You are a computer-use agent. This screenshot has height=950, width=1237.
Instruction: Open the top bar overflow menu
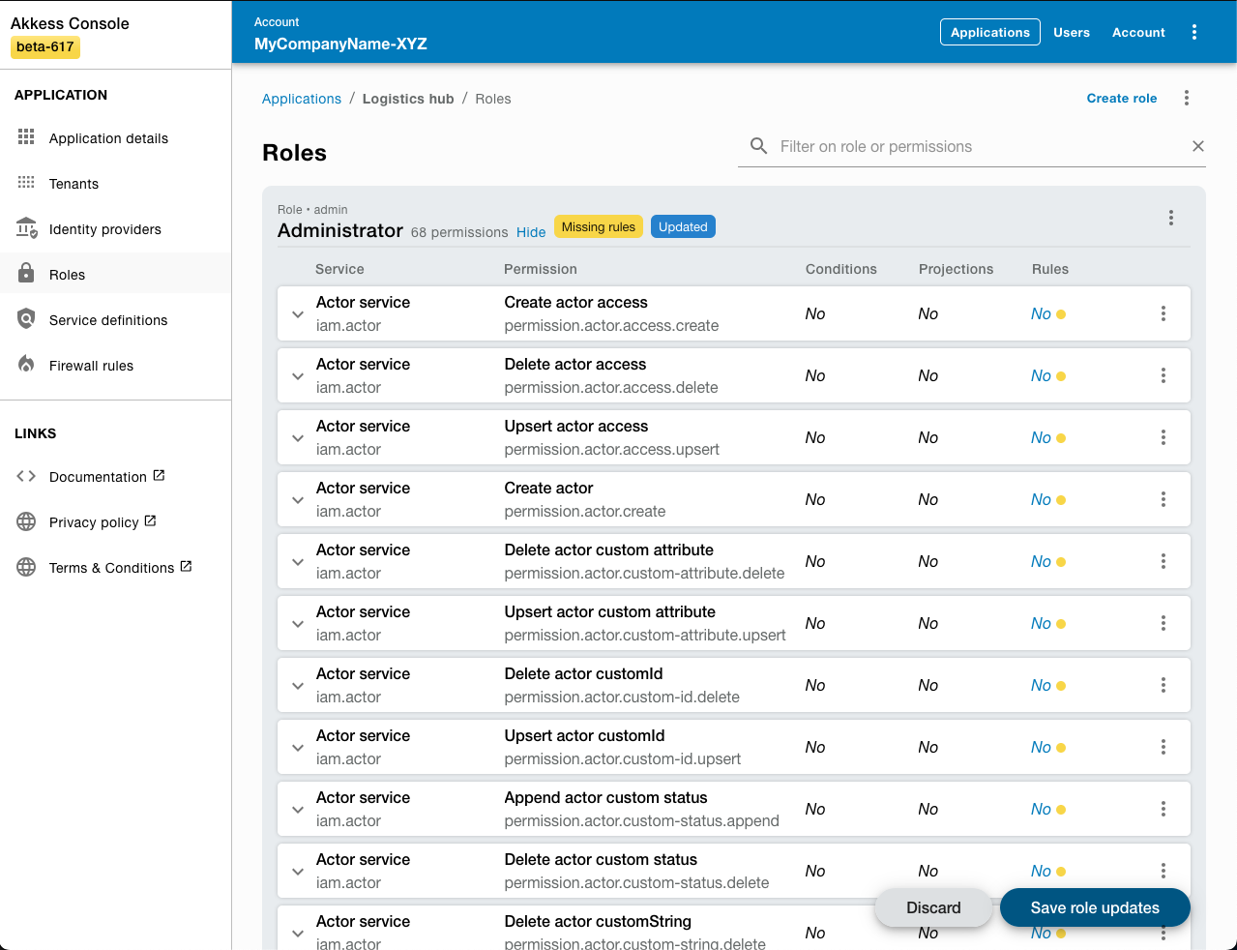(1194, 32)
